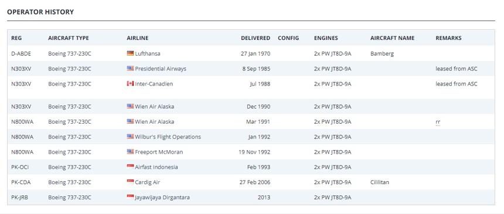Click the DELIVERED column header
This screenshot has height=214, width=504.
pyautogui.click(x=256, y=38)
